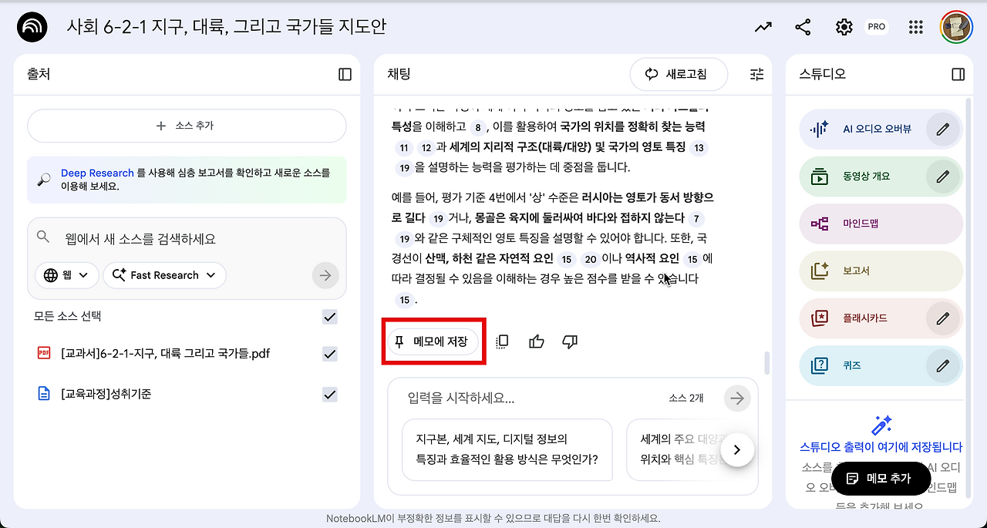The width and height of the screenshot is (987, 528).
Task: Click the 성취기준 document icon
Action: click(x=44, y=394)
